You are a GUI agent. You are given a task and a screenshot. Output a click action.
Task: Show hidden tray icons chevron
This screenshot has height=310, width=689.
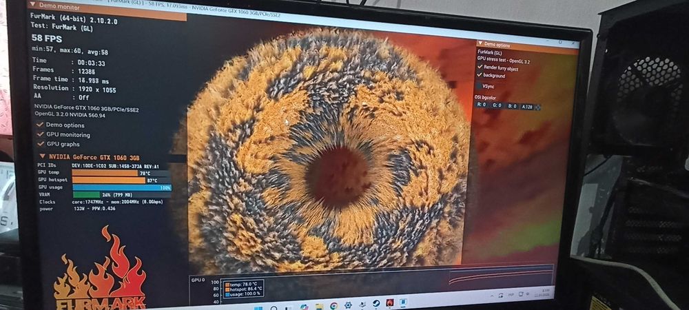point(492,296)
